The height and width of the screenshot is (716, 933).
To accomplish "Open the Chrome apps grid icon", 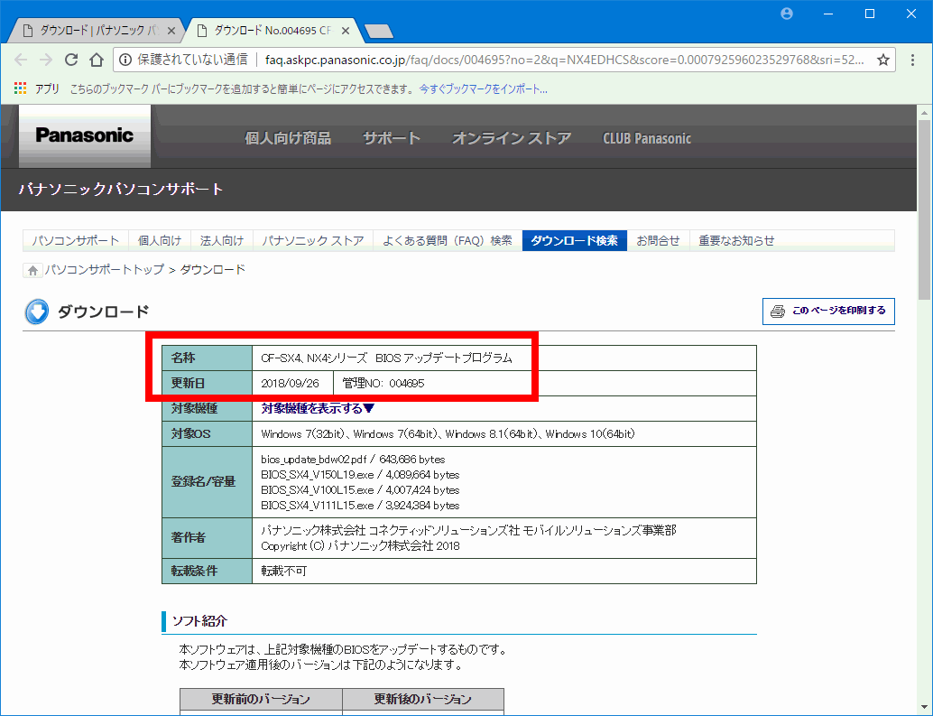I will [19, 88].
